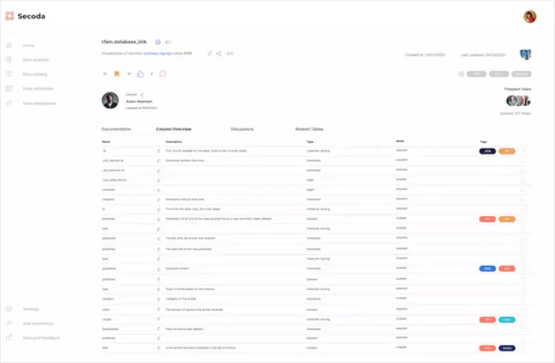Click the navy tag in the bottom table row

pyautogui.click(x=507, y=348)
